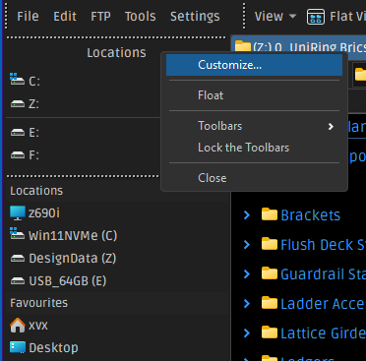The image size is (366, 361).
Task: Select Customize... in the context menu
Action: coord(254,65)
